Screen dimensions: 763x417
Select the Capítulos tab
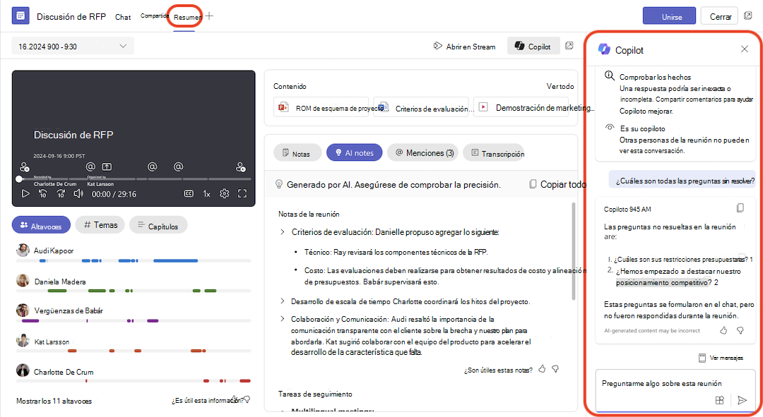[x=158, y=226]
